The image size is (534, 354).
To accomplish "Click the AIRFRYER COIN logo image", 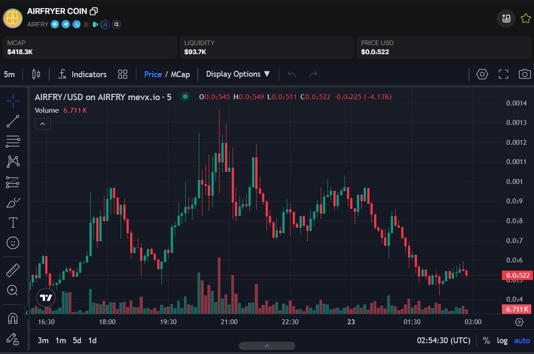I will coord(13,18).
